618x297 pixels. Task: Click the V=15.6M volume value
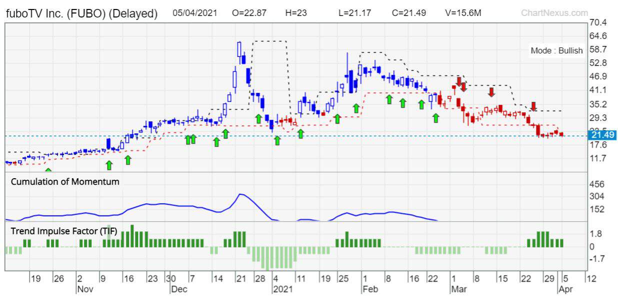click(x=462, y=13)
